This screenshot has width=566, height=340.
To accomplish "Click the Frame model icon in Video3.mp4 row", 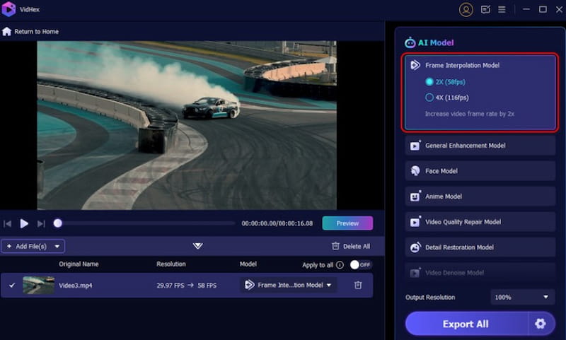I will [250, 285].
